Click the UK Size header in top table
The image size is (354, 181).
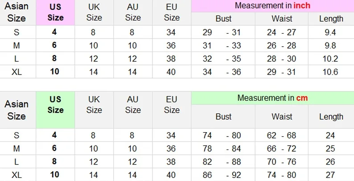click(94, 13)
